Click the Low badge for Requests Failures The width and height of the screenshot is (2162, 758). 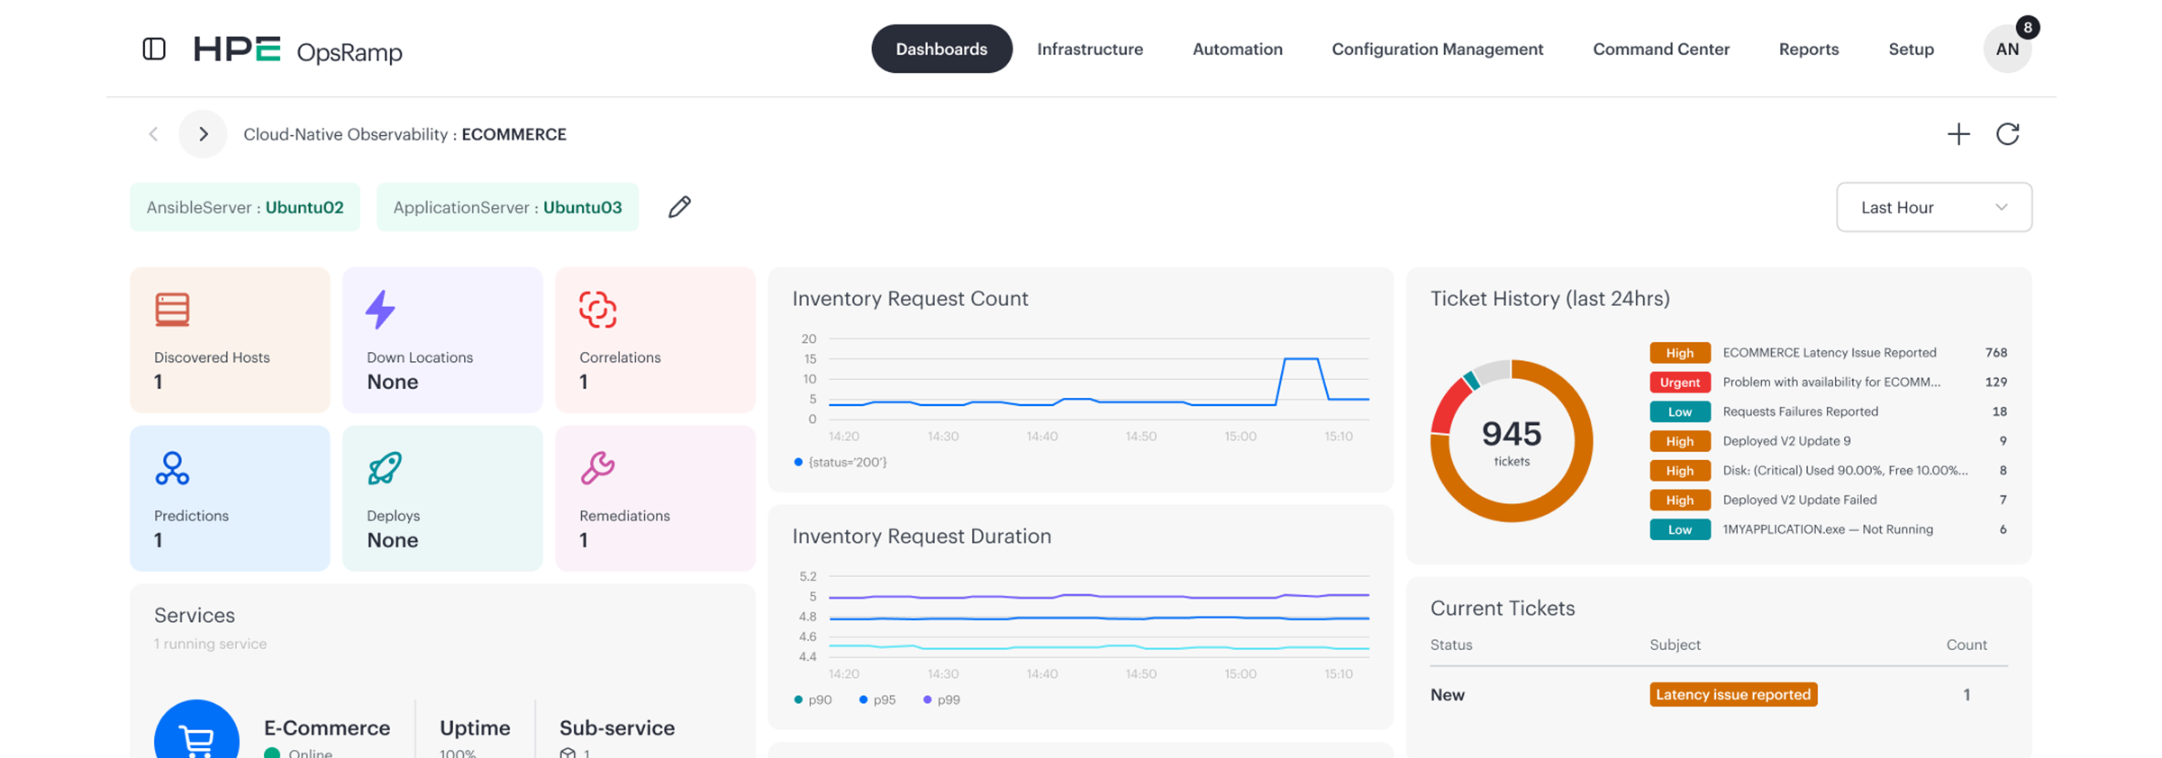tap(1680, 411)
